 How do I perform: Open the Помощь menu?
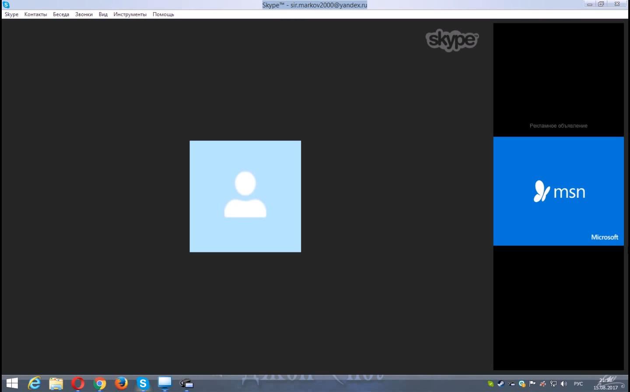click(163, 14)
